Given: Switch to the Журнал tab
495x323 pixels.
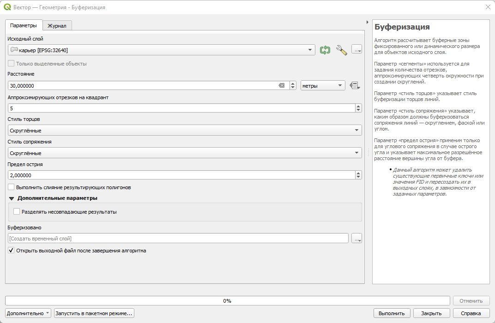Looking at the screenshot, I should point(57,26).
